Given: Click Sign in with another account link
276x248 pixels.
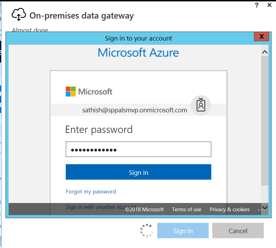Looking at the screenshot, I should [x=101, y=207].
